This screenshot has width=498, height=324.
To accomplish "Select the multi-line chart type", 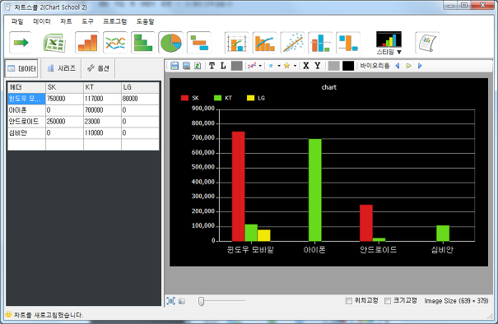I will (x=115, y=43).
